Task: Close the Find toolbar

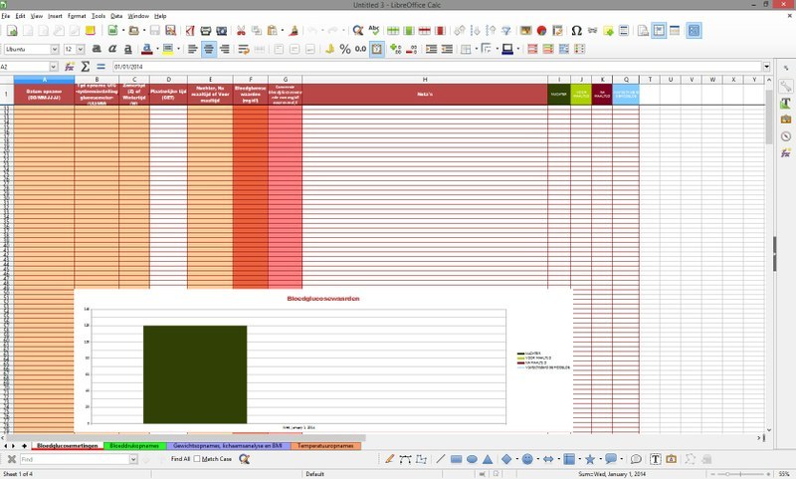Action: [x=12, y=459]
